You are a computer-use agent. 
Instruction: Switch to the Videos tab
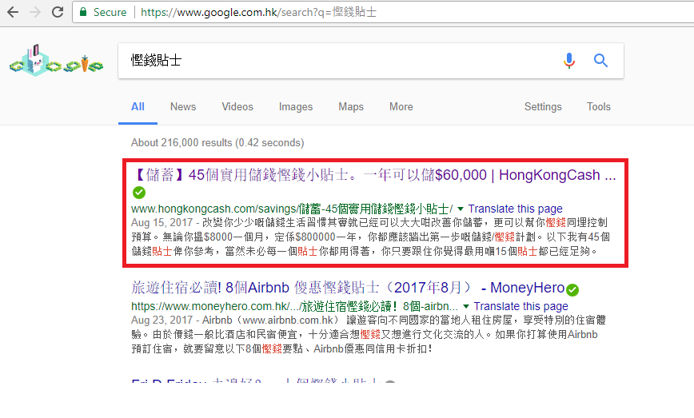coord(237,106)
